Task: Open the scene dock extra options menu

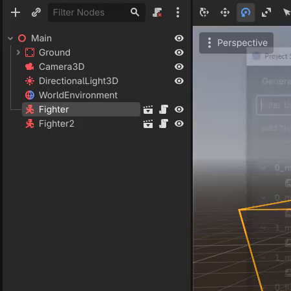Action: point(178,12)
